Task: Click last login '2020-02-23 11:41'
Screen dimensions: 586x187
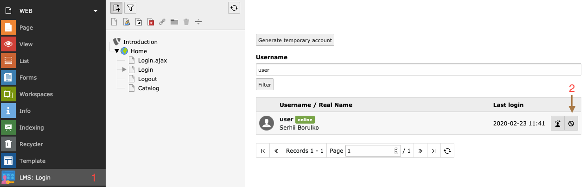Action: coord(519,124)
